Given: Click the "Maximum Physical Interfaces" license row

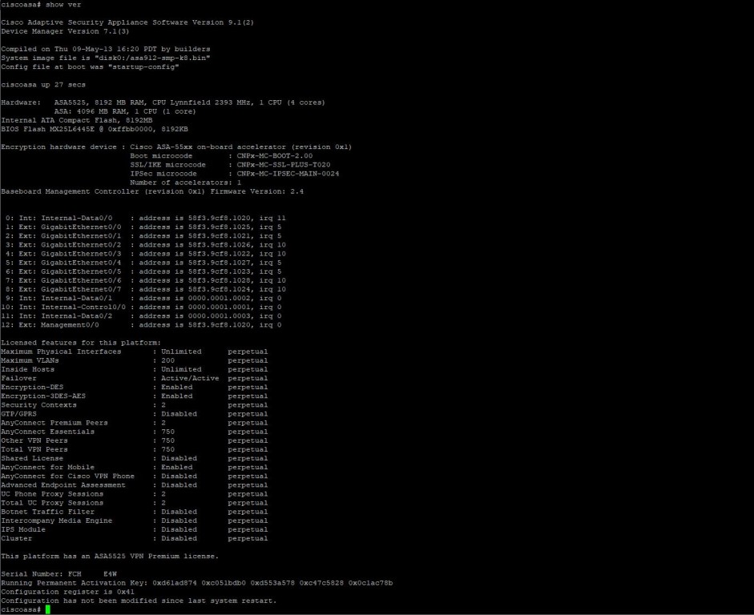Looking at the screenshot, I should point(135,352).
